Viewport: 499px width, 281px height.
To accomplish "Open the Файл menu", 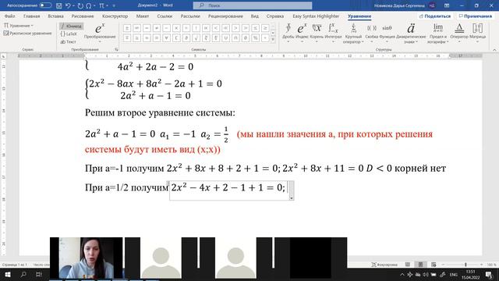I will point(10,16).
